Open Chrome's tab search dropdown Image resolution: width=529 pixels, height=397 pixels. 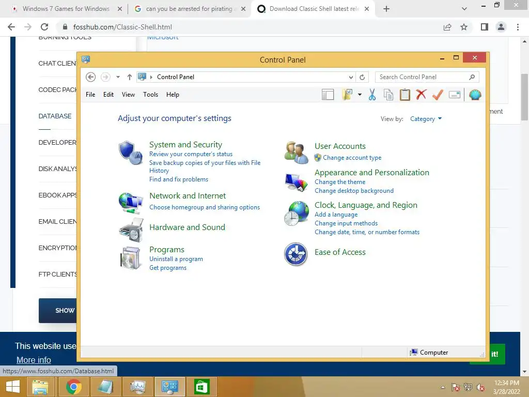(464, 9)
